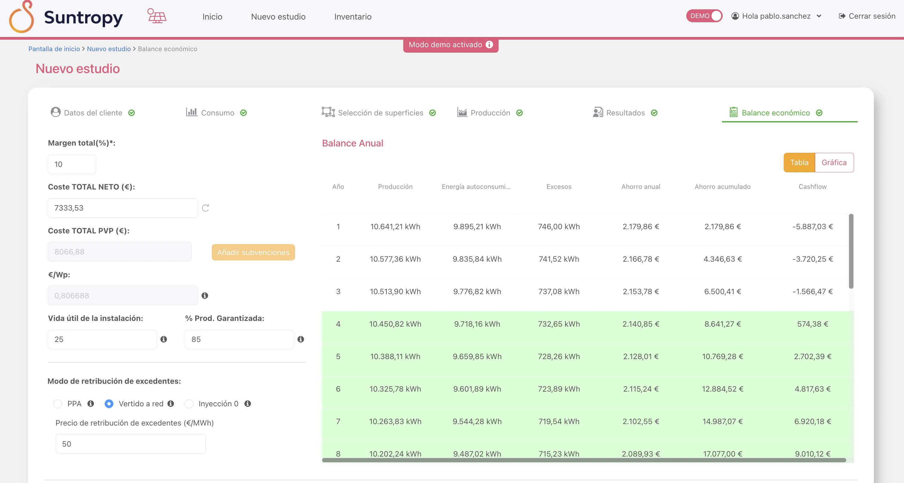Switch Balance Anual view to Gráfica
The height and width of the screenshot is (483, 904).
click(834, 162)
